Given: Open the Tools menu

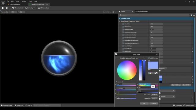Looking at the screenshot, I should [30, 1].
